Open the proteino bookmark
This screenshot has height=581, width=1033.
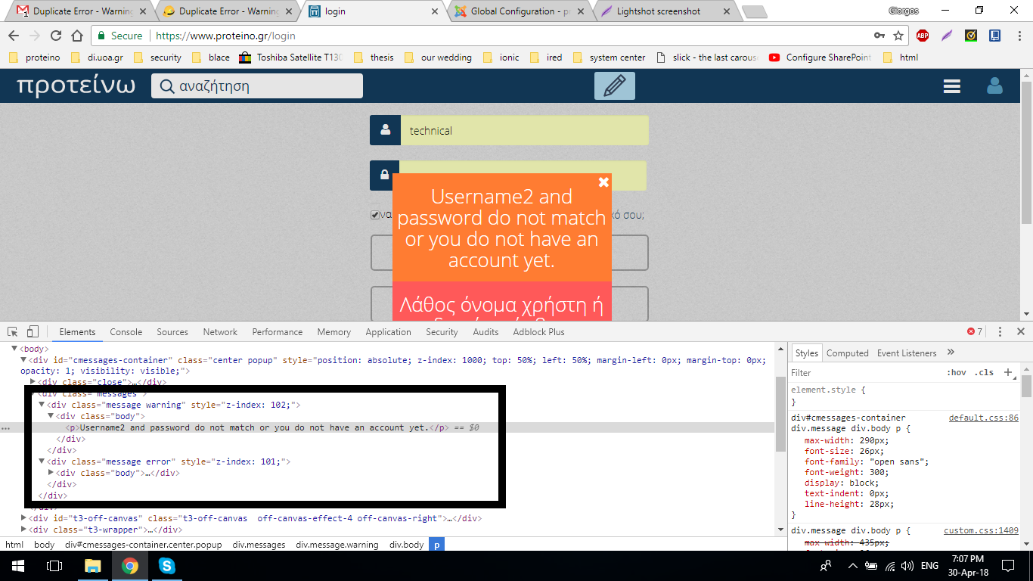coord(34,57)
